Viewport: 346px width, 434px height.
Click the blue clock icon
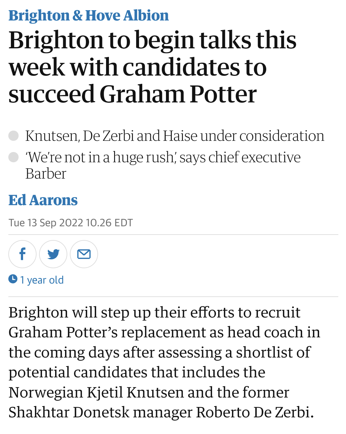point(13,279)
